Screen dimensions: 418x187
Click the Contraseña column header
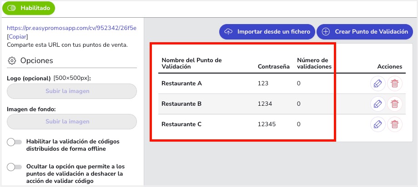tap(274, 67)
